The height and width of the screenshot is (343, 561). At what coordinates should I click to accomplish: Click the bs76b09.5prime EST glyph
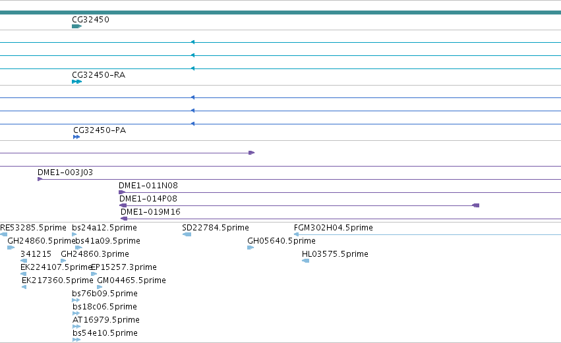point(76,300)
